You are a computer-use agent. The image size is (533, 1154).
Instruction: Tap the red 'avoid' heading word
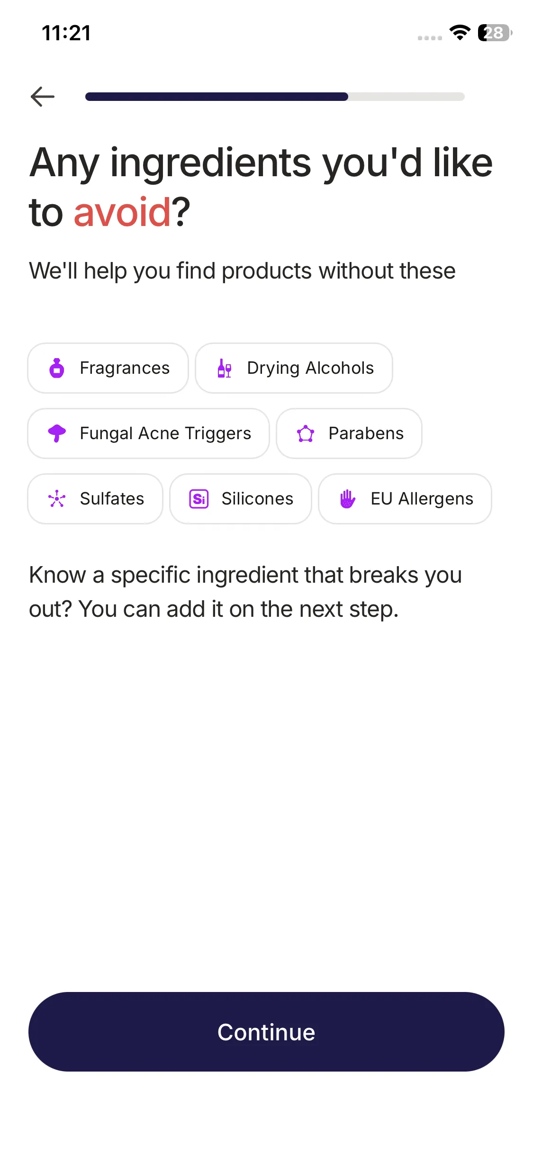tap(122, 212)
